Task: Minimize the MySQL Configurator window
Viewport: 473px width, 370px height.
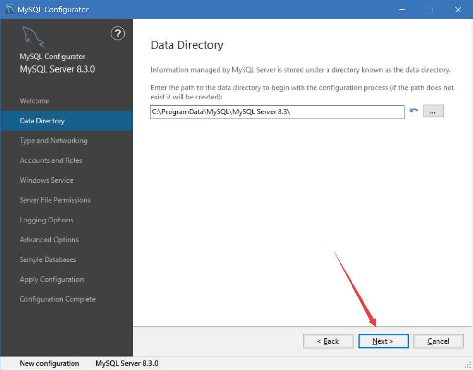Action: coord(402,9)
